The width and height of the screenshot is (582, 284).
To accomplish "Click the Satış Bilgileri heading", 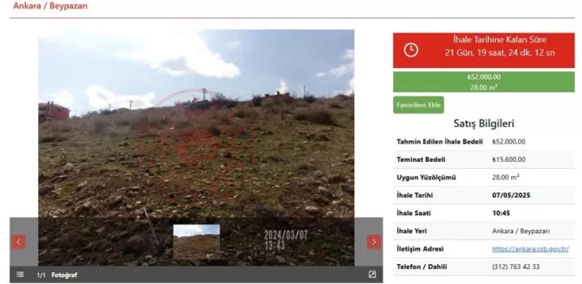I will [x=484, y=124].
